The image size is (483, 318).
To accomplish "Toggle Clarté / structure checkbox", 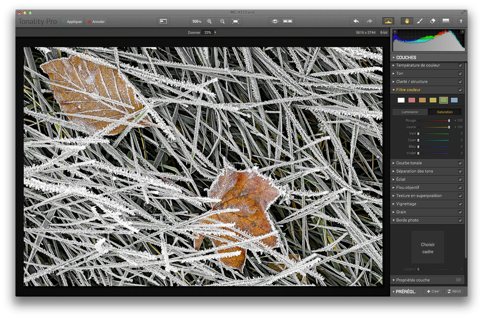I will (x=460, y=82).
